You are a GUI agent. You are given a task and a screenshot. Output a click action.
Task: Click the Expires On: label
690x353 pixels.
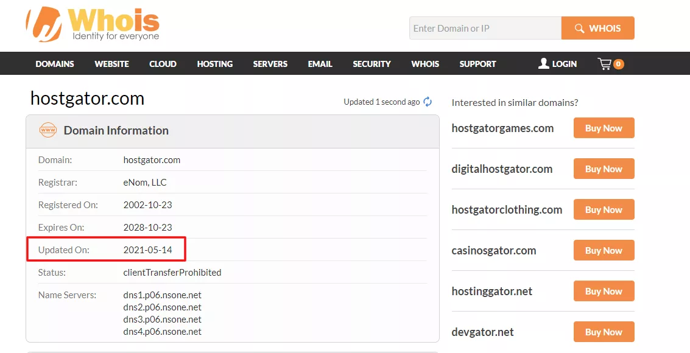point(61,227)
